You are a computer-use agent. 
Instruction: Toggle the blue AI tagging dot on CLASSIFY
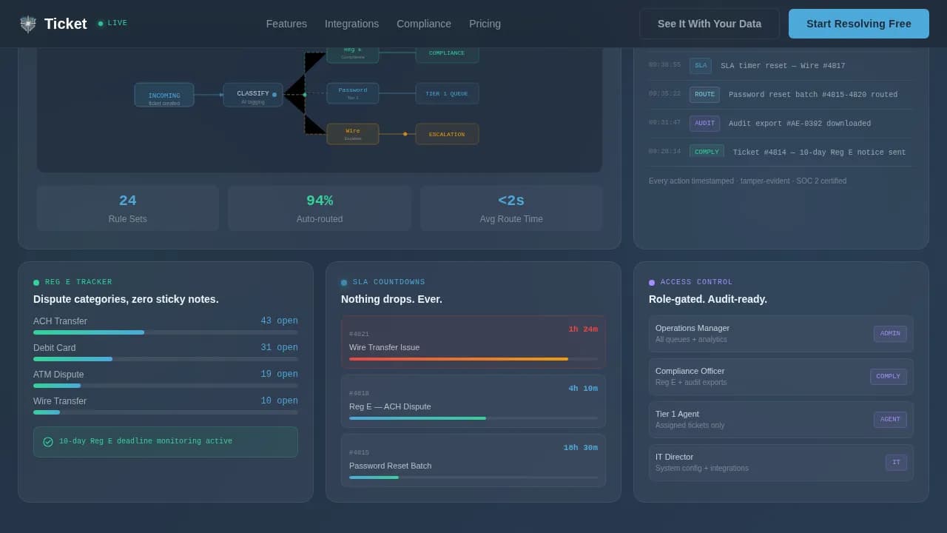coord(274,95)
